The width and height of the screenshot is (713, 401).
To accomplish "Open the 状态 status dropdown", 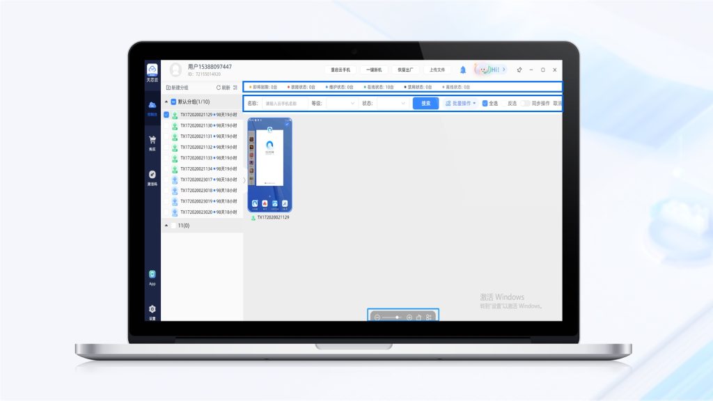I will 391,103.
